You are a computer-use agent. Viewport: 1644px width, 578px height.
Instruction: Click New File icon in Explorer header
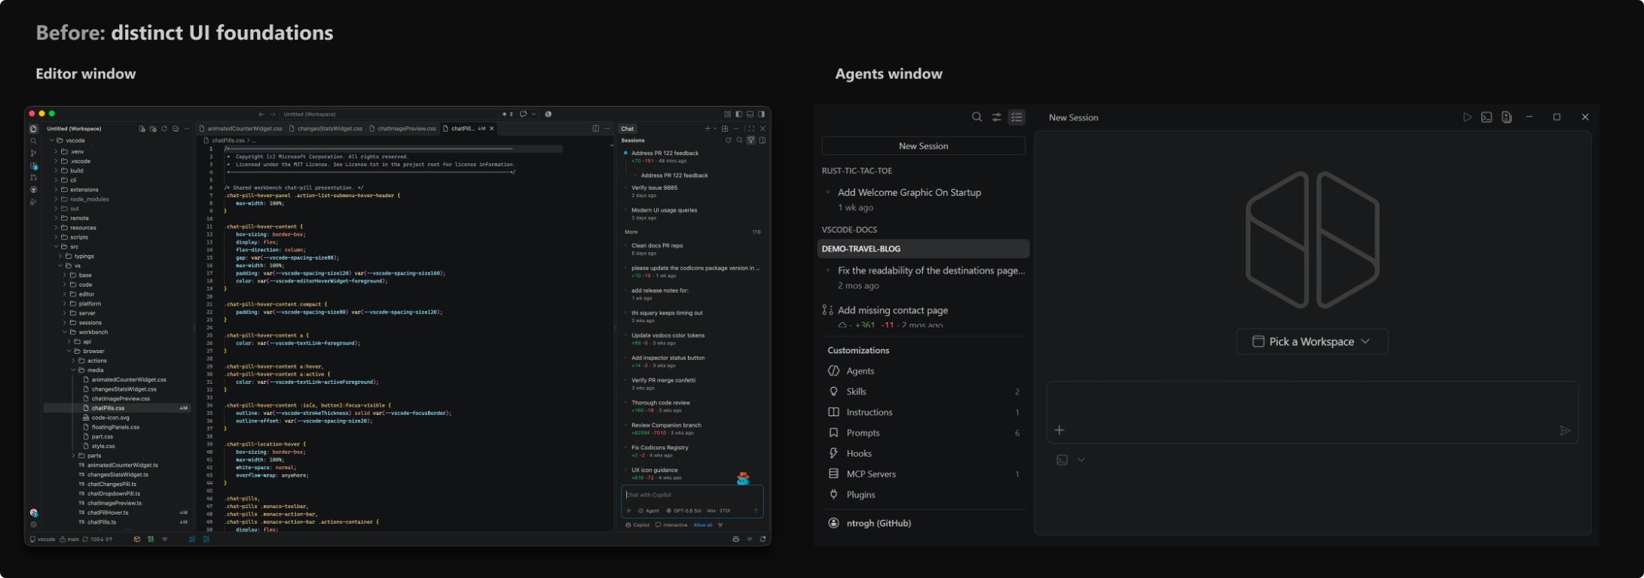click(142, 129)
